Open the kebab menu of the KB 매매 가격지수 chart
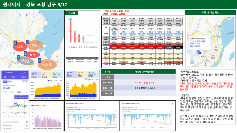This screenshot has width=237, height=133. (x=117, y=104)
